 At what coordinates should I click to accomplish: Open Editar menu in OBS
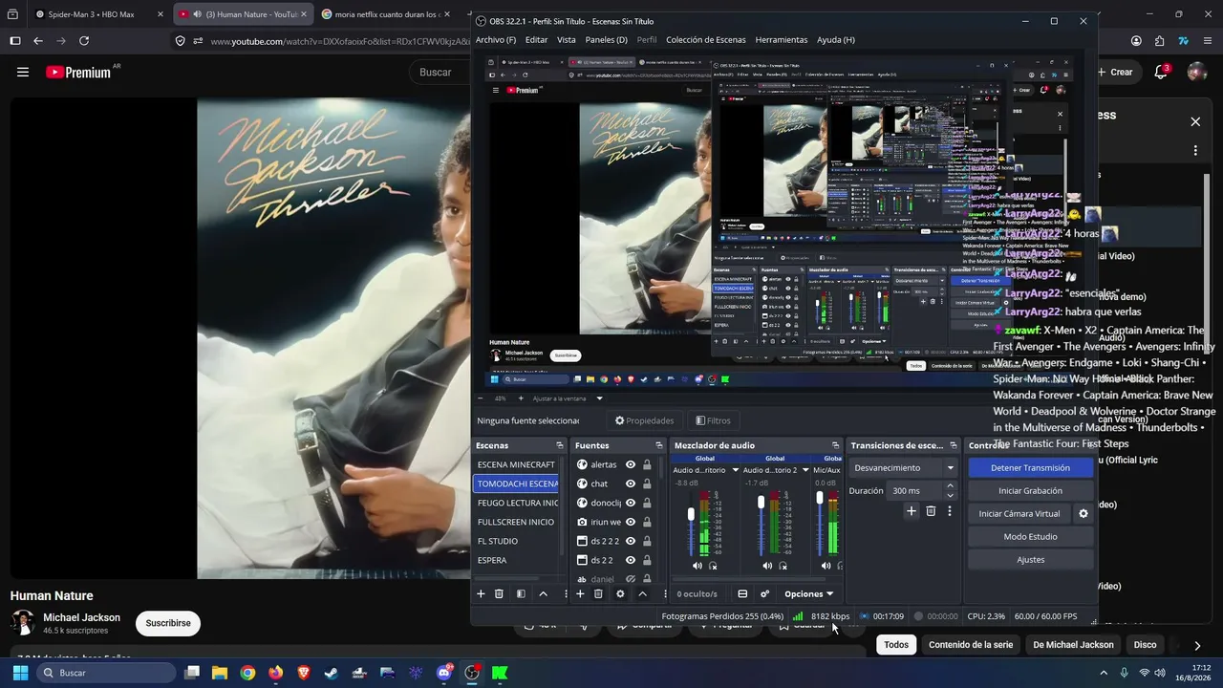click(x=536, y=40)
